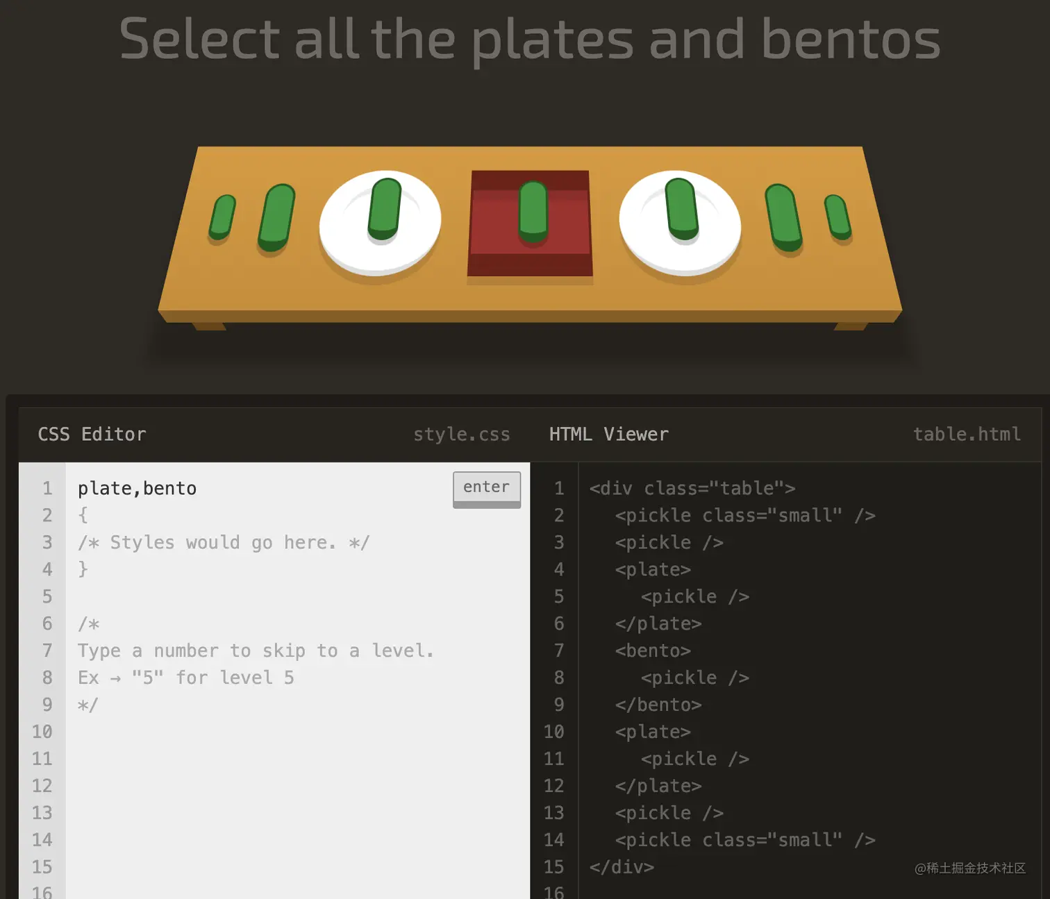Screen dimensions: 1050x899
Task: Click the large pickle right of second plate
Action: (783, 217)
